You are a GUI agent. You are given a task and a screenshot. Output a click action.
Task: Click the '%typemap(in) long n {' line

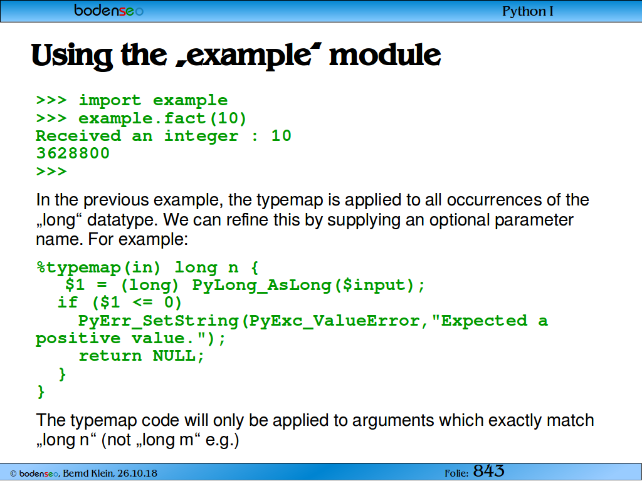(x=147, y=268)
